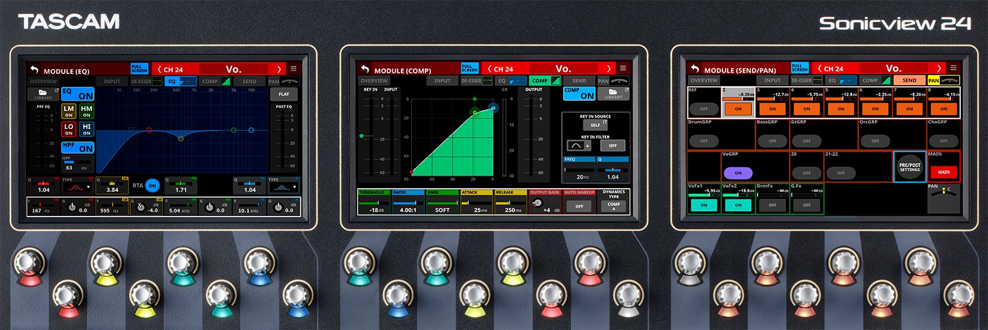Tap the red MAIN assign button
Image resolution: width=988 pixels, height=330 pixels.
(x=944, y=172)
